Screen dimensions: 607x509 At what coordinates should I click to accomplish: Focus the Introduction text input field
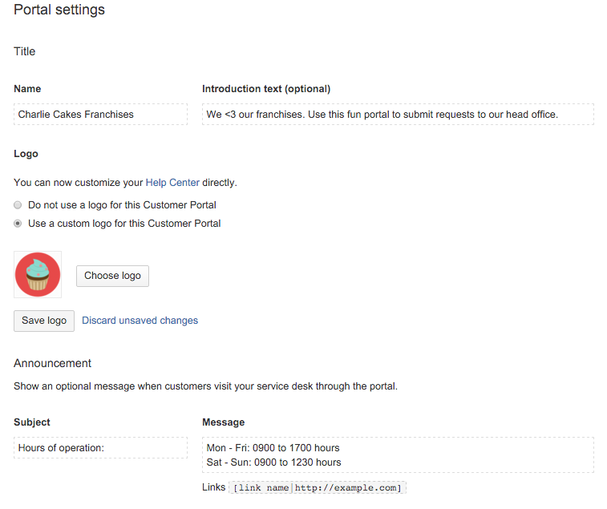[398, 114]
